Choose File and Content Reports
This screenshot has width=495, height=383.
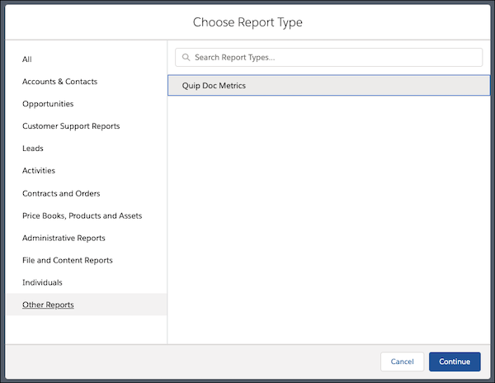(x=68, y=260)
